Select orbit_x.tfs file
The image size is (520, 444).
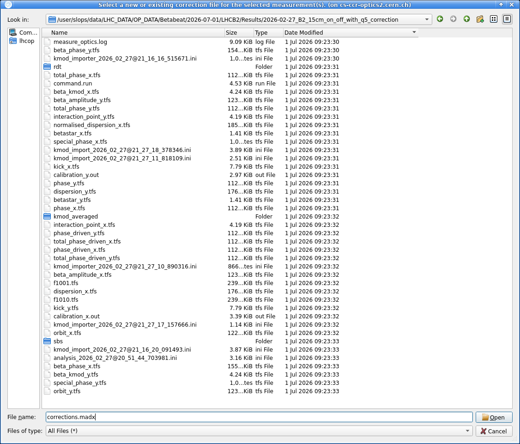[x=67, y=333]
